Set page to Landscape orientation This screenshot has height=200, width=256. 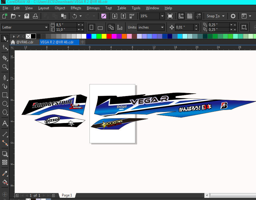point(100,28)
